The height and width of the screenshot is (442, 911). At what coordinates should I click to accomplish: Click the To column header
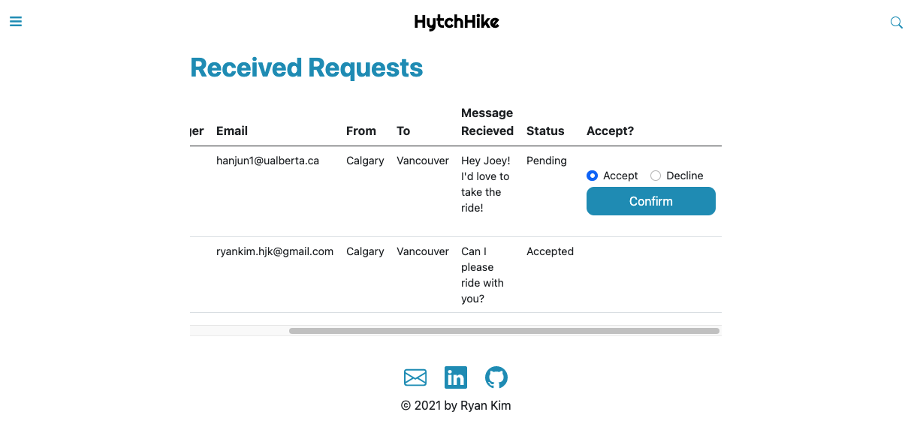coord(403,131)
